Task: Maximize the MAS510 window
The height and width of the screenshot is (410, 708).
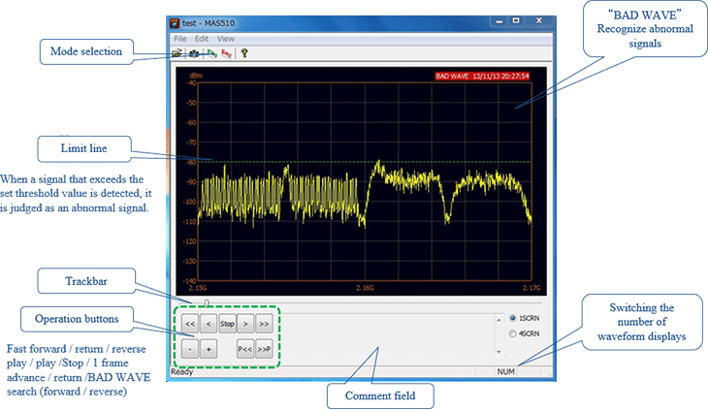Action: pos(516,21)
